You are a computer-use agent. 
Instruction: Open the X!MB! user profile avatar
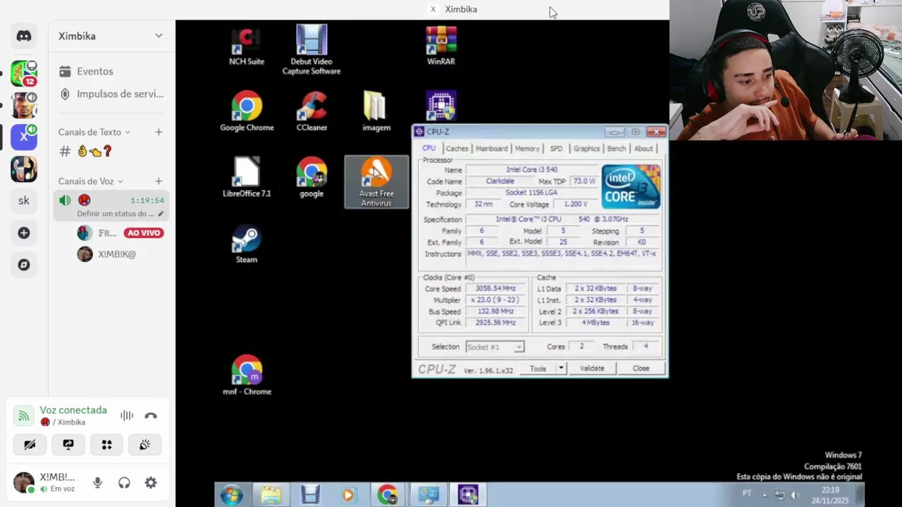point(23,482)
